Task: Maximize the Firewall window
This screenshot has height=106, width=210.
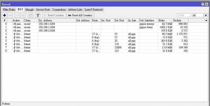Action: pyautogui.click(x=203, y=4)
